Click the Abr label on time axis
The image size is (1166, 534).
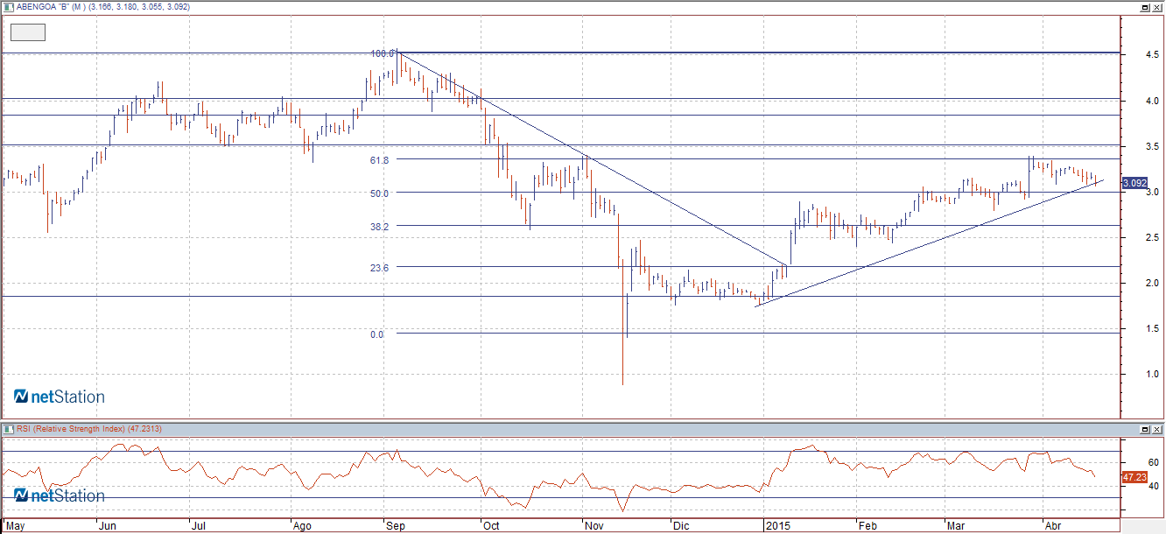tap(1053, 526)
